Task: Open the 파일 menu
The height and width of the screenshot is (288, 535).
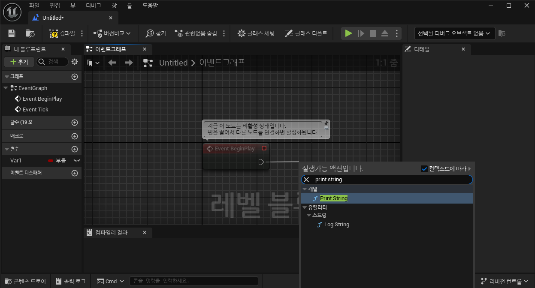Action: click(34, 6)
